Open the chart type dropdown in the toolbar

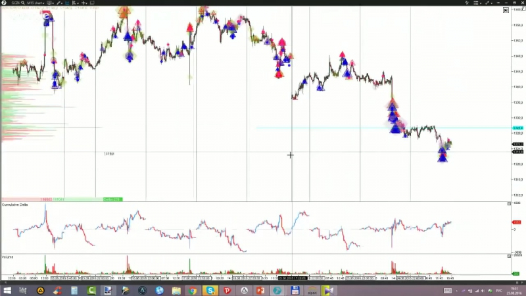pos(51,3)
